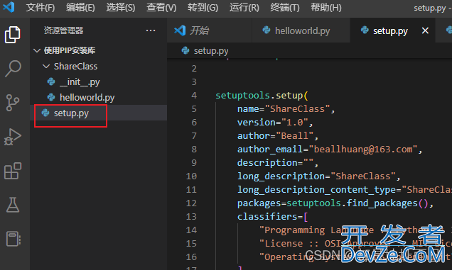
Task: Switch to the helloworld.py tab
Action: [x=301, y=30]
